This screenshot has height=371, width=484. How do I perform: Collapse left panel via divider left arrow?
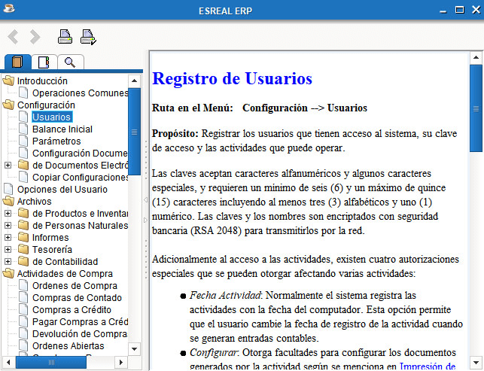click(x=146, y=199)
